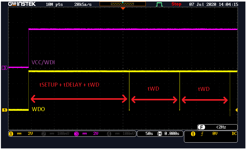Click the GW Instek logo
The image size is (246, 149).
[22, 4]
